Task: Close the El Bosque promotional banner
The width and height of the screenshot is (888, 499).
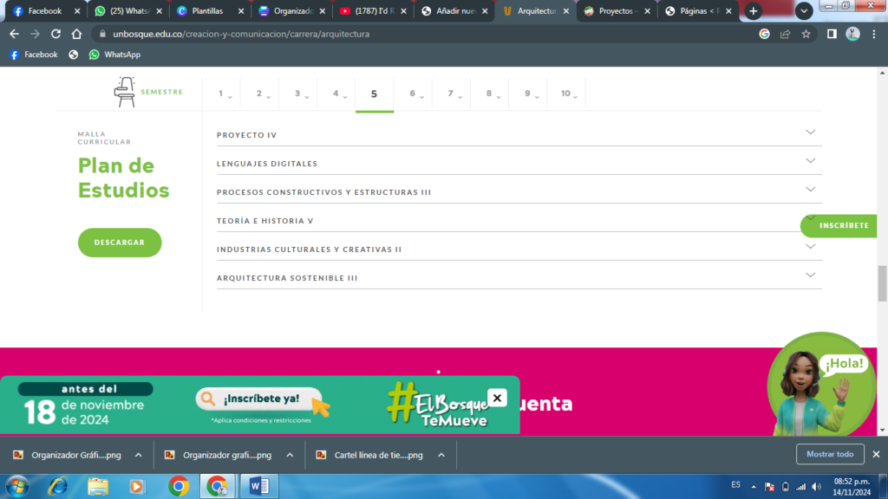Action: 497,398
